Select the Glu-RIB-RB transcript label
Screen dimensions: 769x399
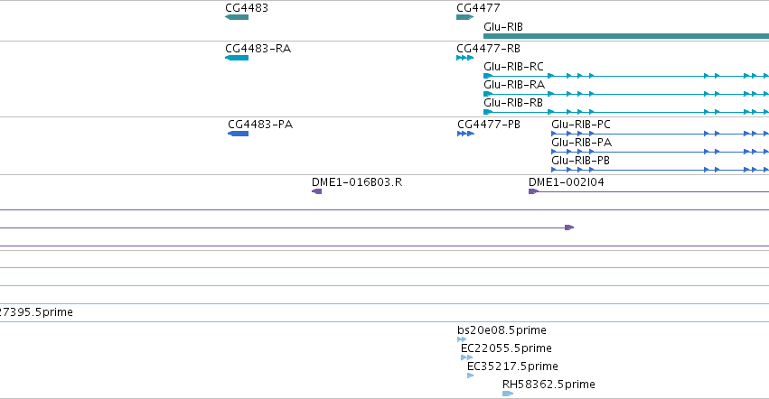click(x=513, y=103)
